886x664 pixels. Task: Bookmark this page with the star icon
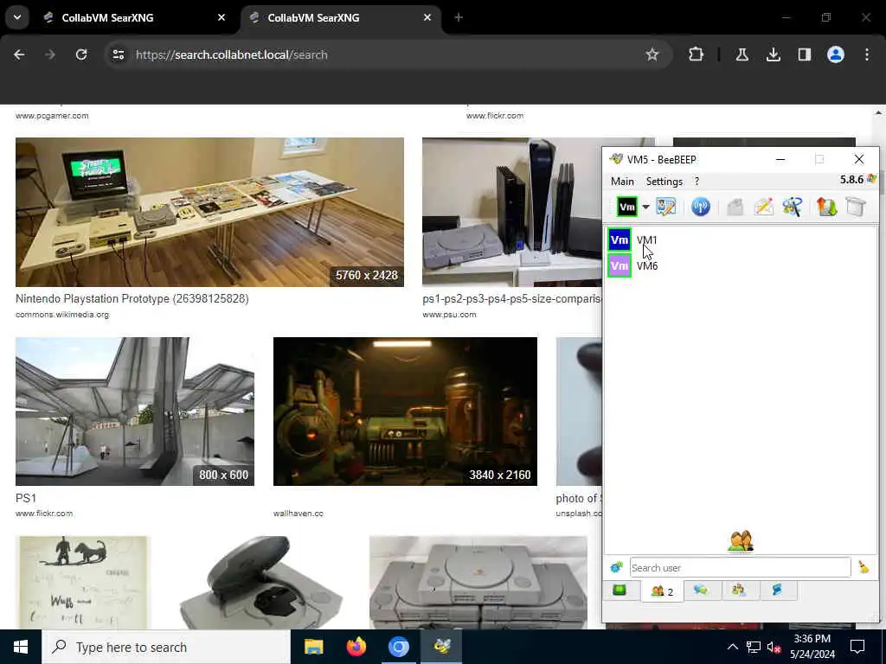point(652,54)
